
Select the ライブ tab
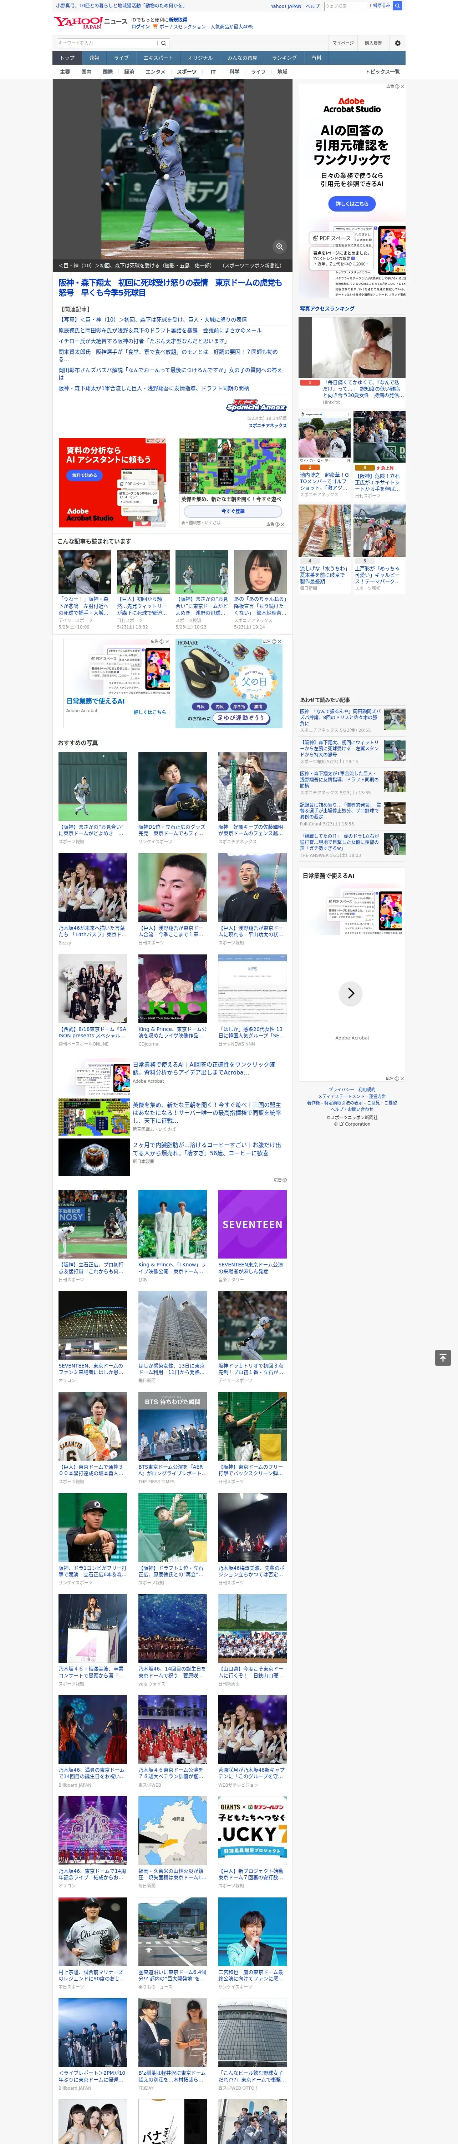click(x=121, y=58)
